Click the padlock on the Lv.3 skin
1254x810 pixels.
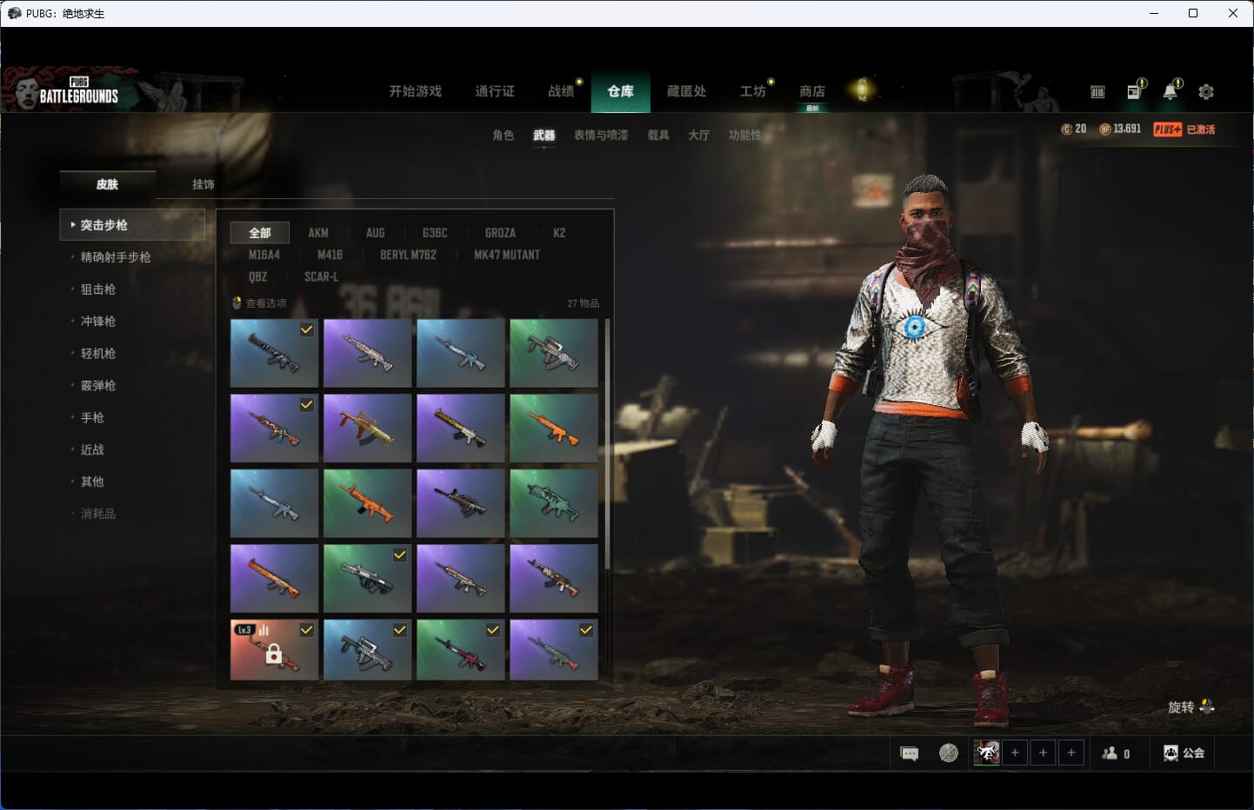pos(273,654)
